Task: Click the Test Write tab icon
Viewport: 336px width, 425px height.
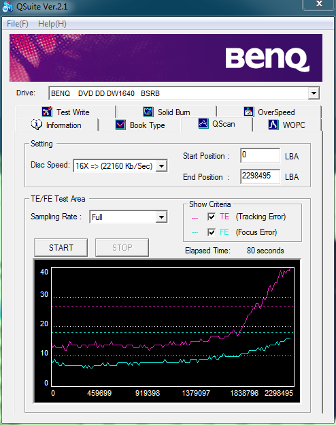Action: [x=47, y=112]
